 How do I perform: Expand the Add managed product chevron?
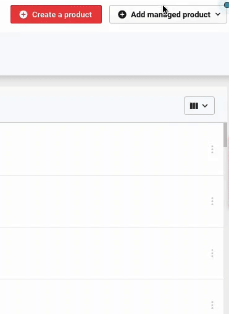coord(218,14)
